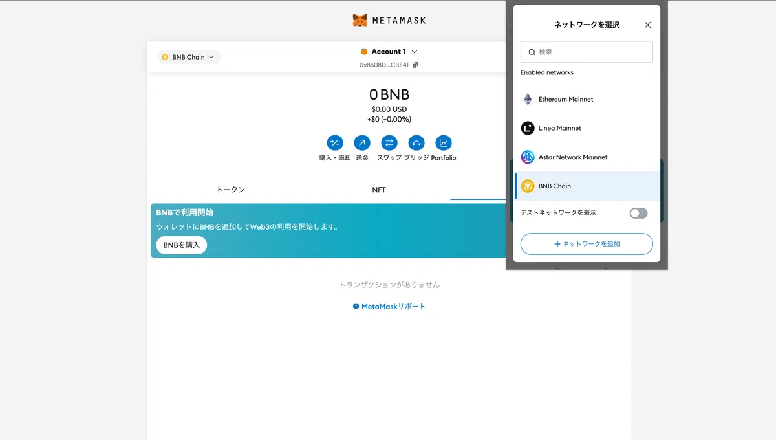The width and height of the screenshot is (776, 440).
Task: Click the bridge (ブリッジ) icon
Action: pyautogui.click(x=416, y=143)
